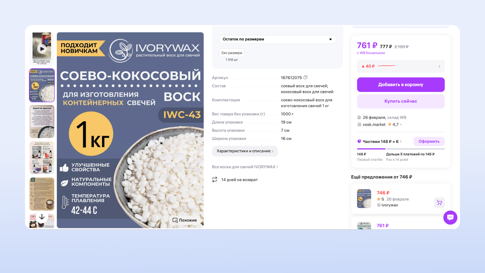This screenshot has height=273, width=485.
Task: Select the Без размера size option
Action: [x=232, y=53]
